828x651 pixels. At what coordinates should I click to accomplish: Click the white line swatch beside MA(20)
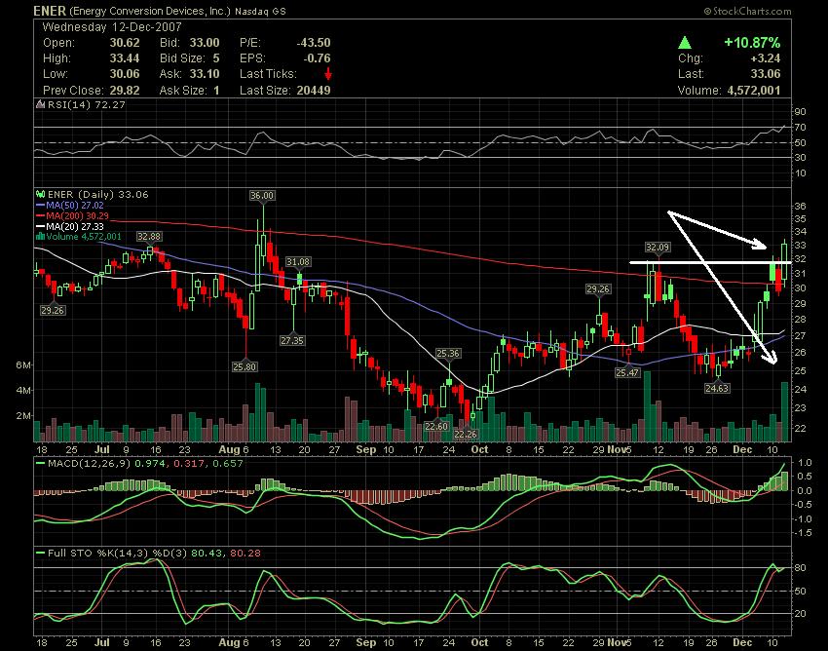pos(40,226)
